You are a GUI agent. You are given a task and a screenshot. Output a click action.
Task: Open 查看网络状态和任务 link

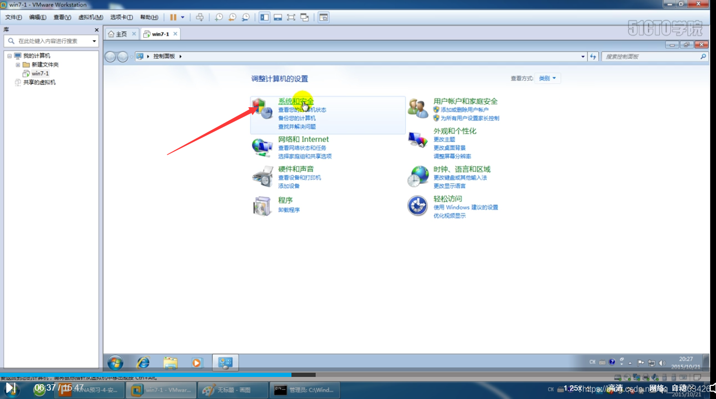pyautogui.click(x=302, y=148)
